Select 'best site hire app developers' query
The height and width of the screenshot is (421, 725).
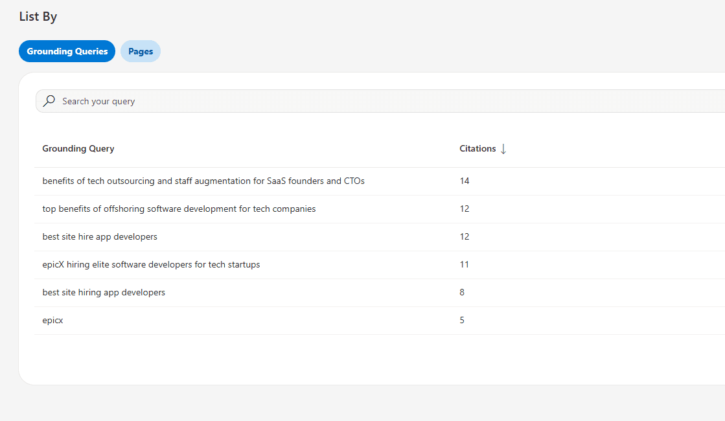tap(100, 236)
